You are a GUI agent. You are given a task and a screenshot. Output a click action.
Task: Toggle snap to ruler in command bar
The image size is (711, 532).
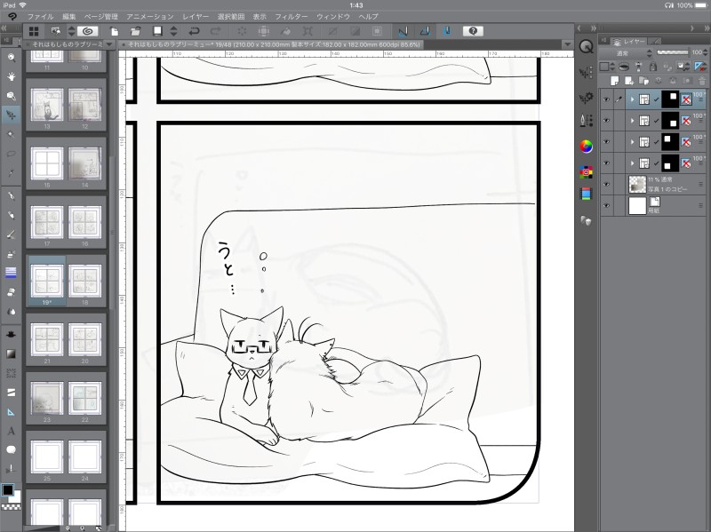(403, 31)
